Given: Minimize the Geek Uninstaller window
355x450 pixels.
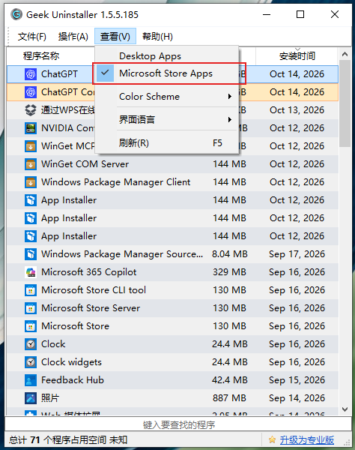Looking at the screenshot, I should [x=267, y=14].
